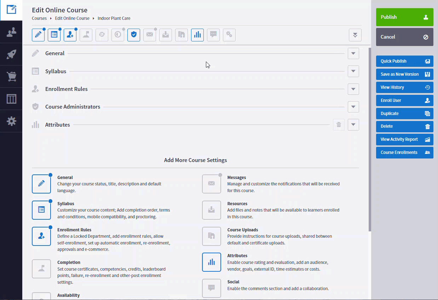Duplicate this course using the Duplicate button
Viewport: 438px width, 300px height.
point(405,114)
